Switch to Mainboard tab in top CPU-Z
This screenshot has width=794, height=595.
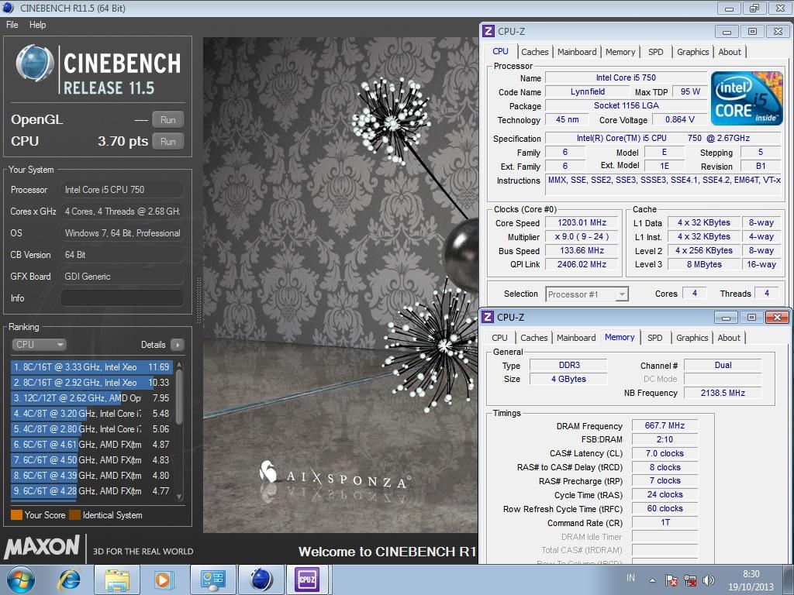click(577, 52)
